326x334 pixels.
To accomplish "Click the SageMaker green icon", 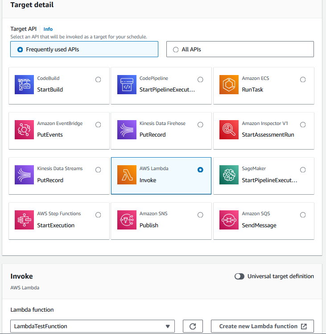I will pyautogui.click(x=229, y=175).
